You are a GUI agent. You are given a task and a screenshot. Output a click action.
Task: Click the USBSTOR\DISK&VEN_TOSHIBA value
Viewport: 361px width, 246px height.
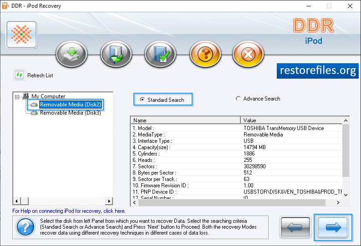pyautogui.click(x=293, y=192)
